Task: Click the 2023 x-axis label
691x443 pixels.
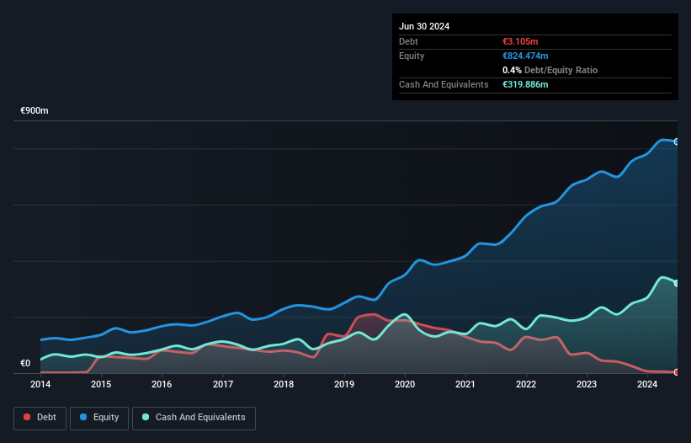Action: (587, 384)
